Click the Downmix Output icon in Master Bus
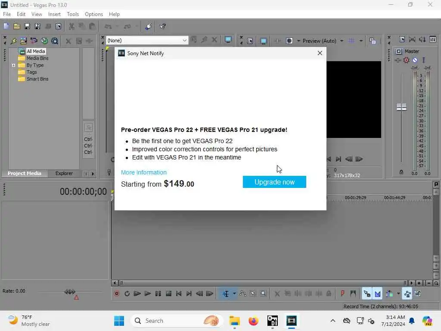Image resolution: width=441 pixels, height=331 pixels. tap(412, 39)
